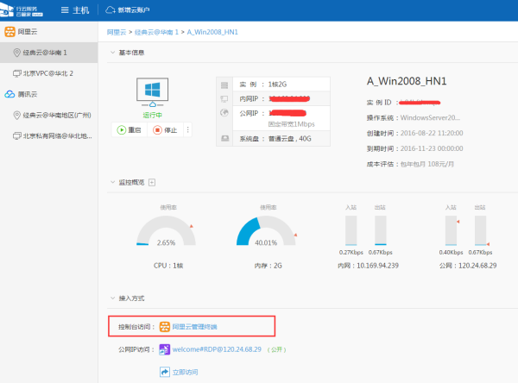Viewport: 518px width, 383px height.
Task: Click the 立即访问 arrow icon
Action: tap(165, 372)
